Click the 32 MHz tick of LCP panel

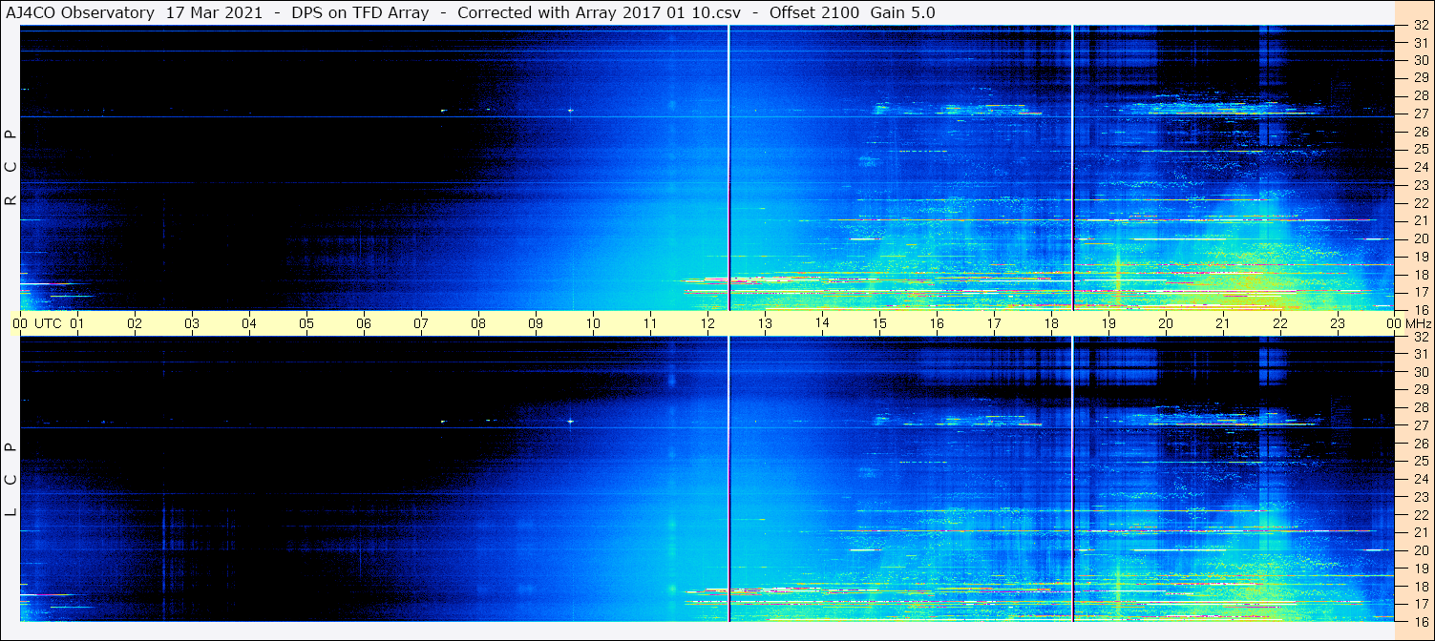pyautogui.click(x=1420, y=337)
